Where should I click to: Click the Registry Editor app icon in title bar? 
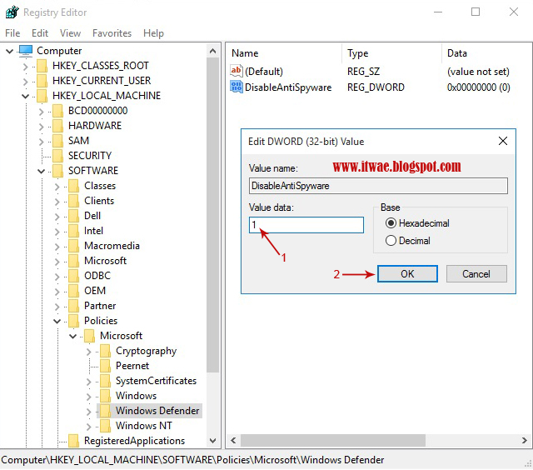12,12
